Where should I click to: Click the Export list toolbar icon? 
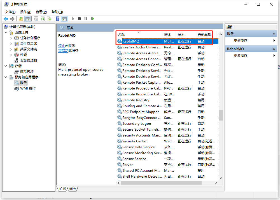49,19
